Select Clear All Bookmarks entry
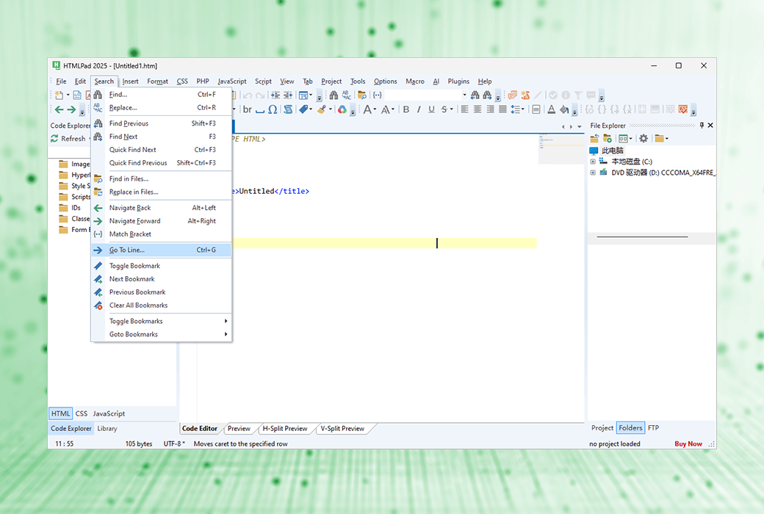 [162, 305]
